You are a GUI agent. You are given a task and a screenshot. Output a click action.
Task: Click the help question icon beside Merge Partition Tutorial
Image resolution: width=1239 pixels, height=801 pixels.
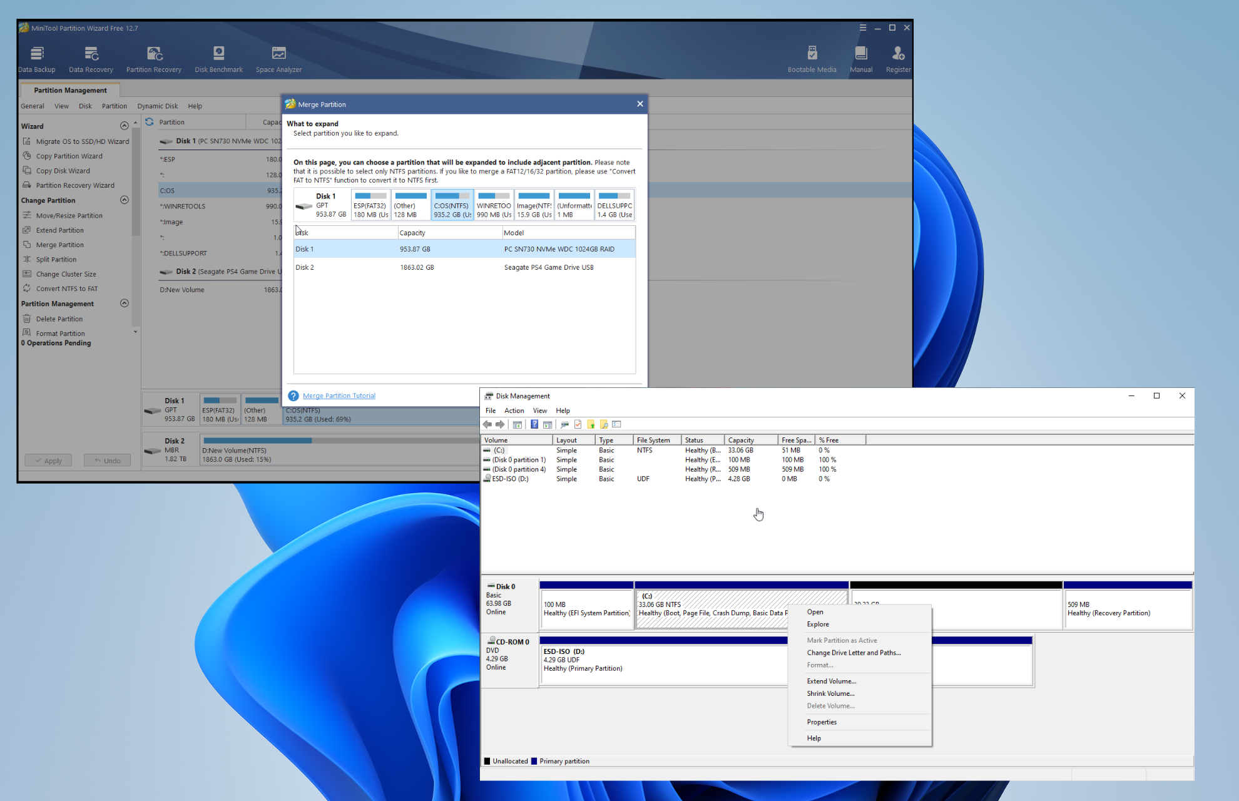tap(293, 395)
